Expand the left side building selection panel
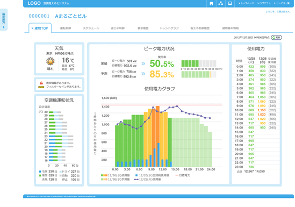The height and width of the screenshot is (207, 295). coord(4,19)
